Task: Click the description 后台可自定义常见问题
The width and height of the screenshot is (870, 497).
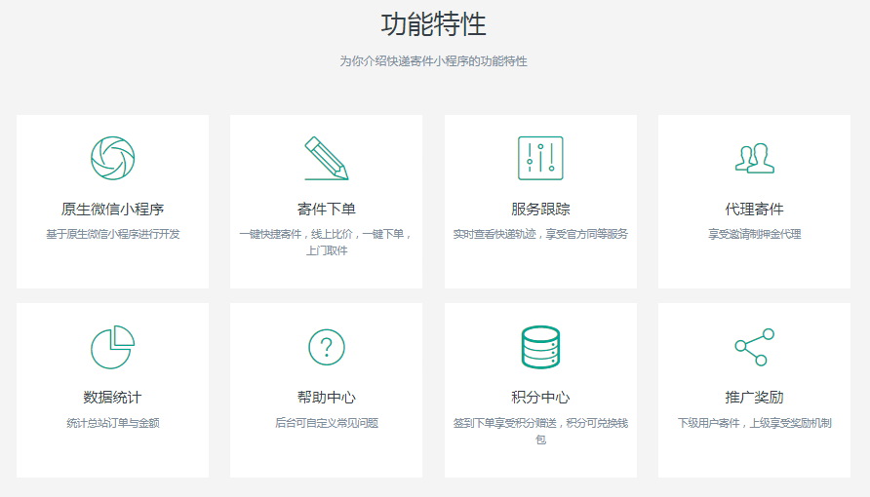Action: coord(326,424)
